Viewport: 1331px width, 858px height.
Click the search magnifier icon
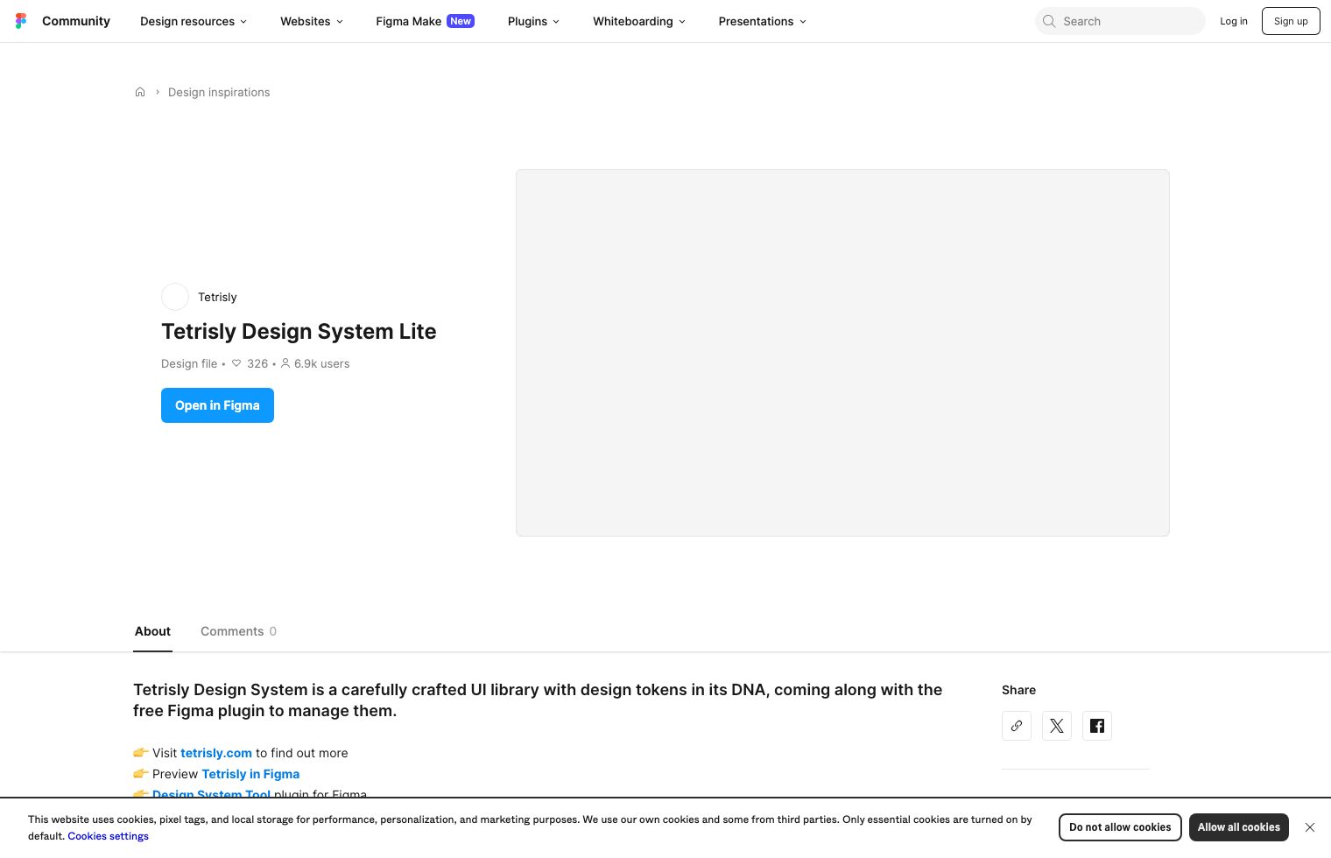1048,21
